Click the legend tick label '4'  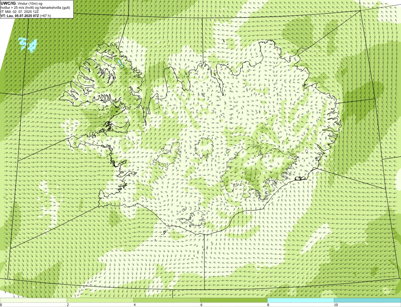[x=135, y=305]
